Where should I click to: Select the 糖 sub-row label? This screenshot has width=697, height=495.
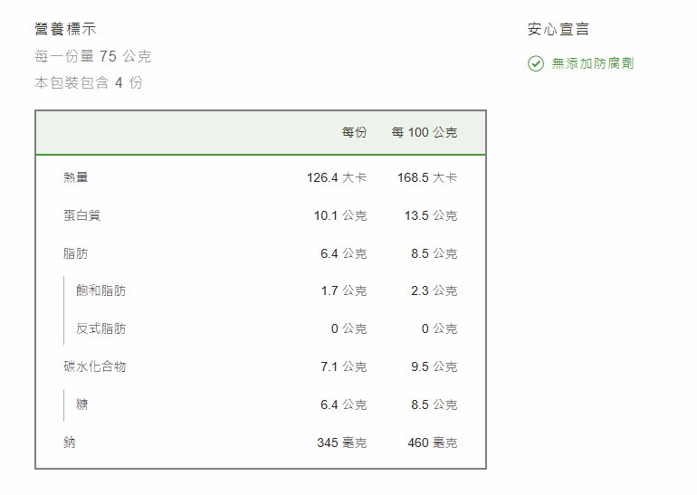(82, 405)
